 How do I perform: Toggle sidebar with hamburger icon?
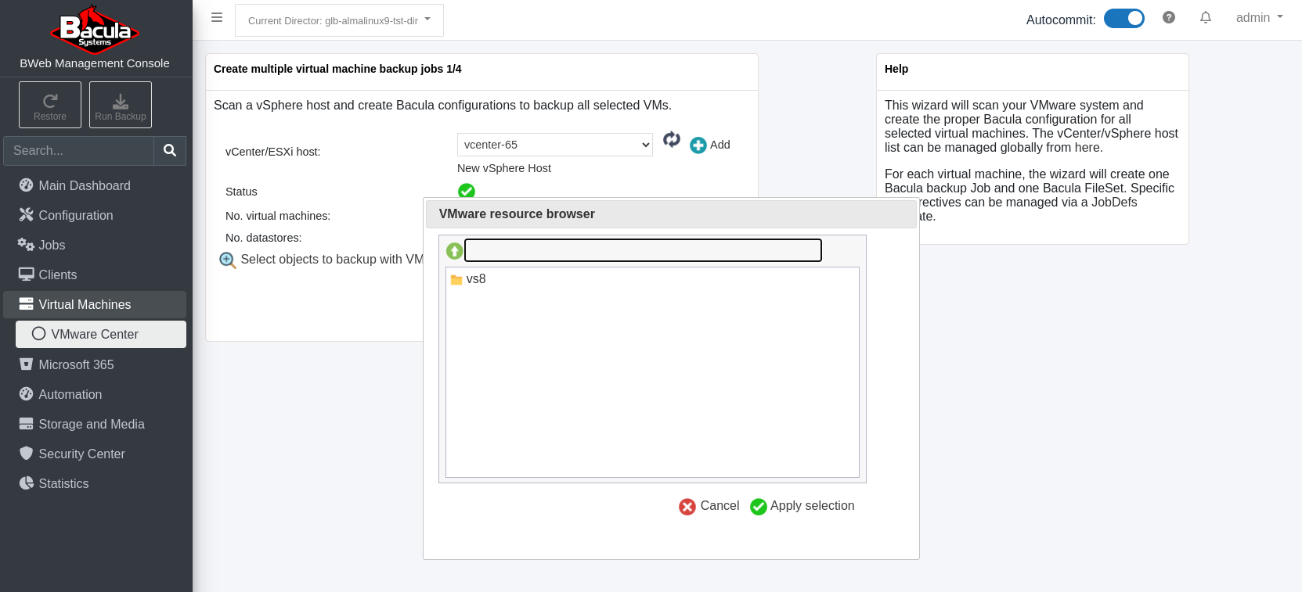click(x=217, y=17)
